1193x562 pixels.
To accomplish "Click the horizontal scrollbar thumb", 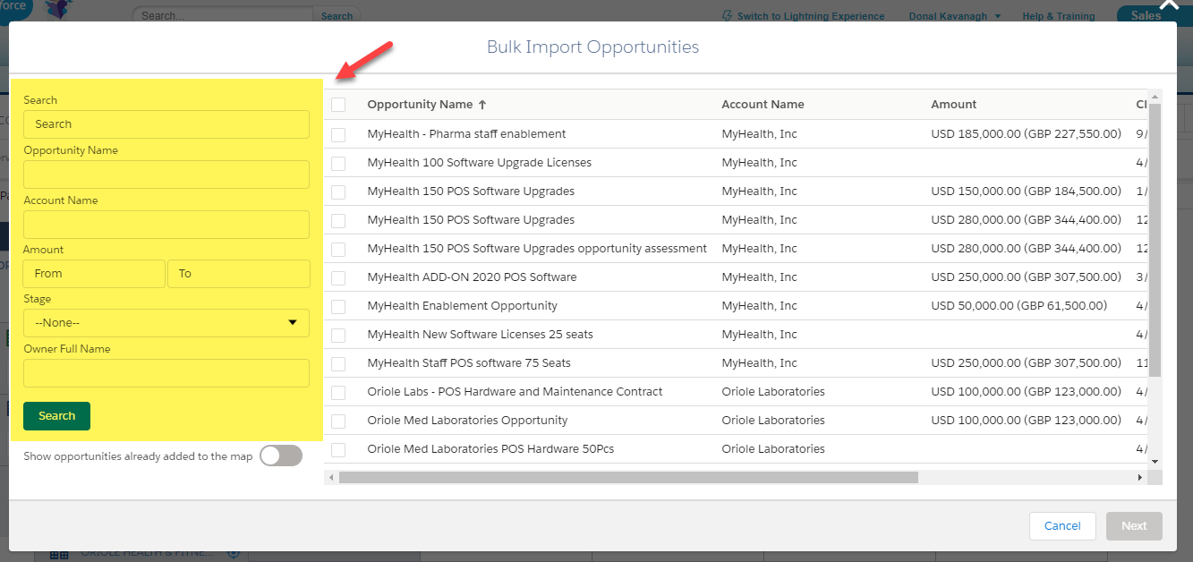I will point(628,478).
